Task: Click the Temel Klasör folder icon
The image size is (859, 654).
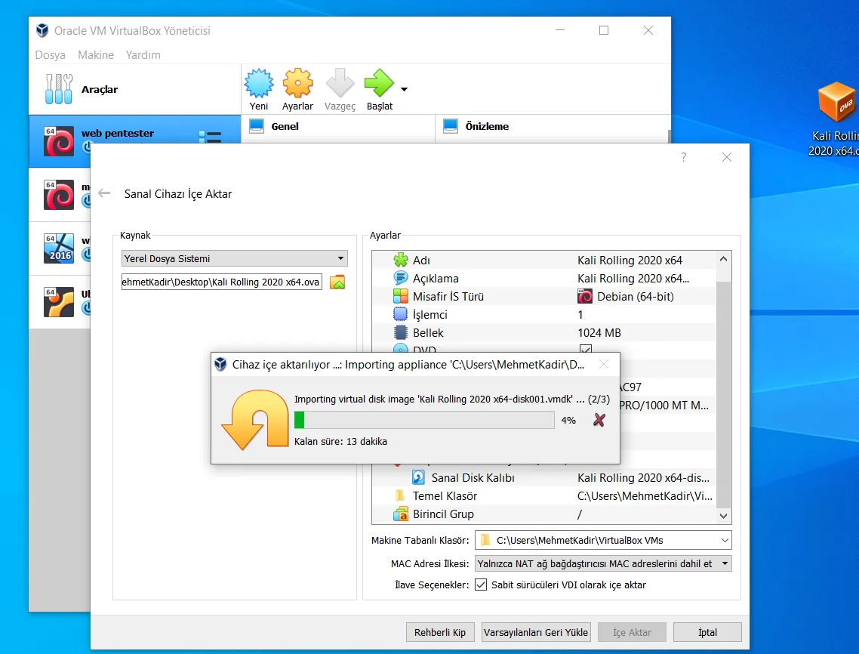Action: (400, 495)
